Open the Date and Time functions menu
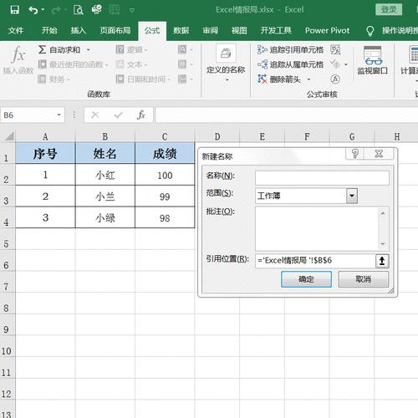Image resolution: width=418 pixels, height=418 pixels. (x=143, y=79)
